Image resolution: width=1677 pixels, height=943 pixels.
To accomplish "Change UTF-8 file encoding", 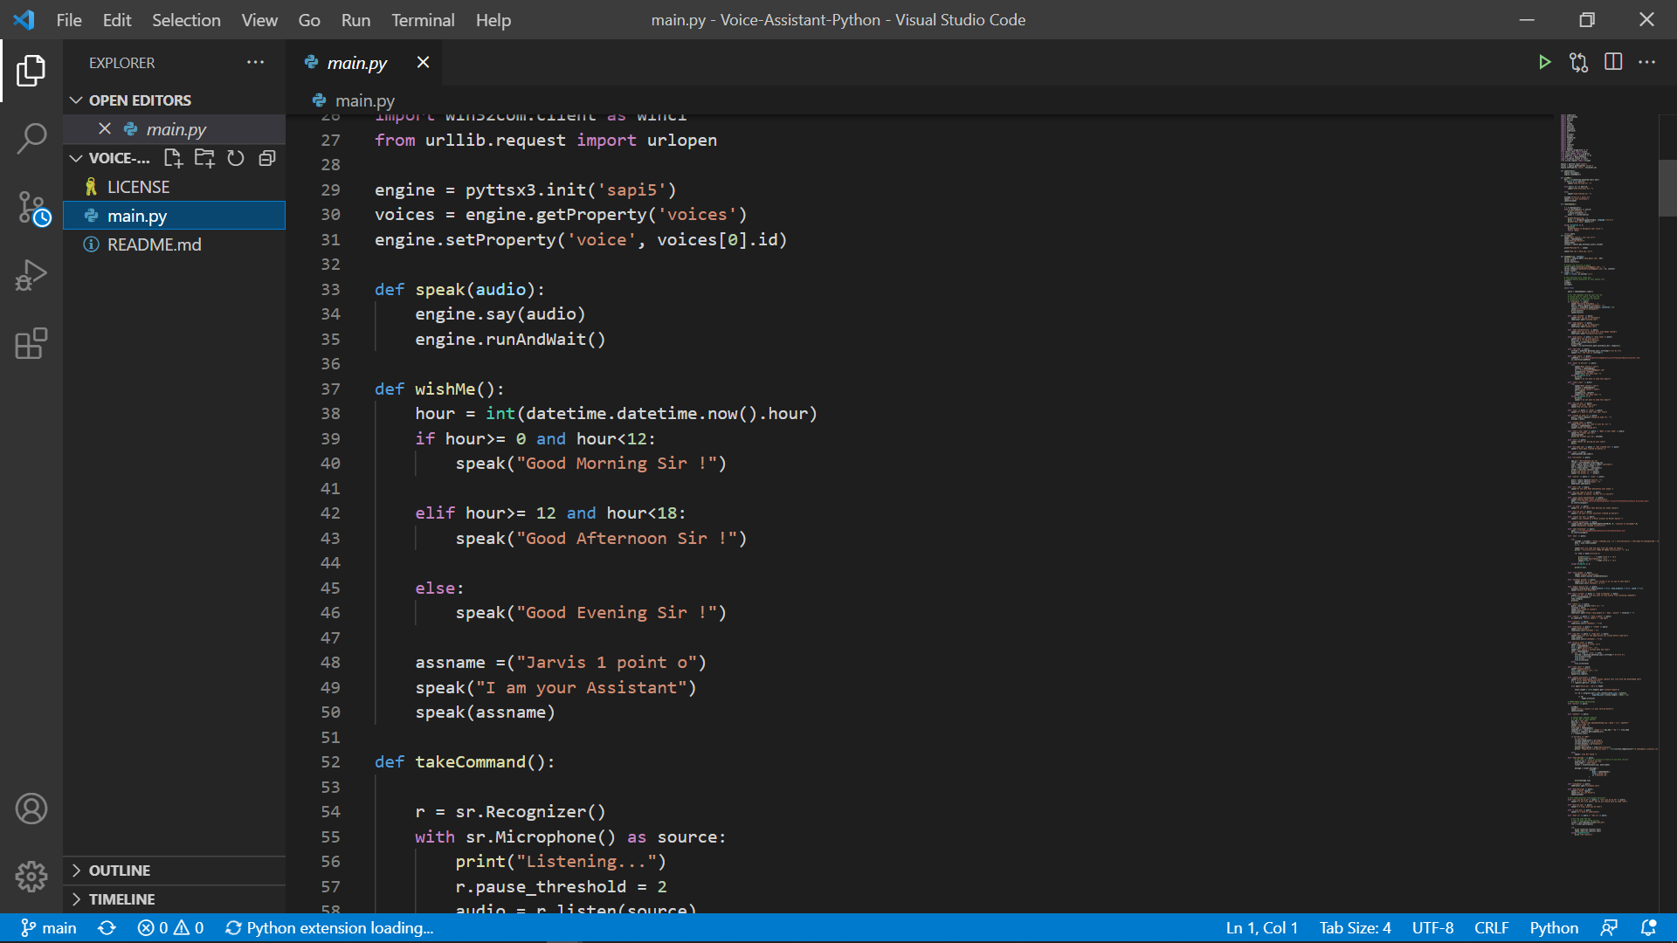I will point(1432,927).
